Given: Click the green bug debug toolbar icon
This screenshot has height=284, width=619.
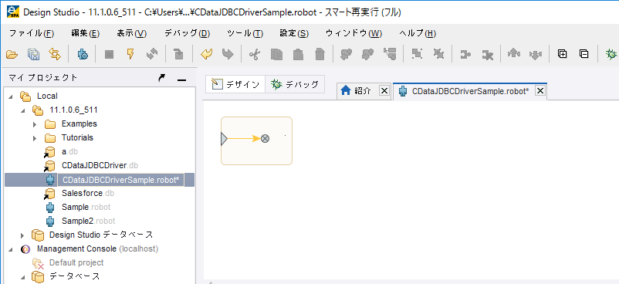Looking at the screenshot, I should pos(611,55).
